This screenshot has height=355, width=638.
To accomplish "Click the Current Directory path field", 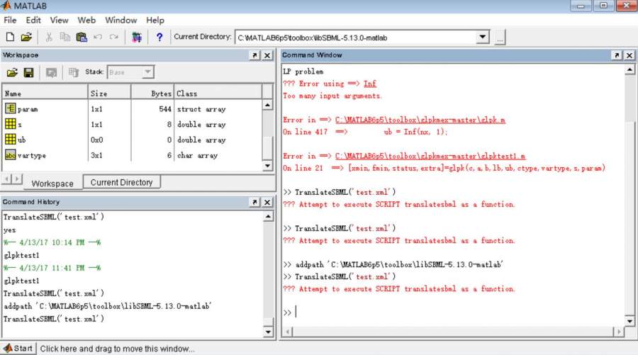I will point(356,38).
